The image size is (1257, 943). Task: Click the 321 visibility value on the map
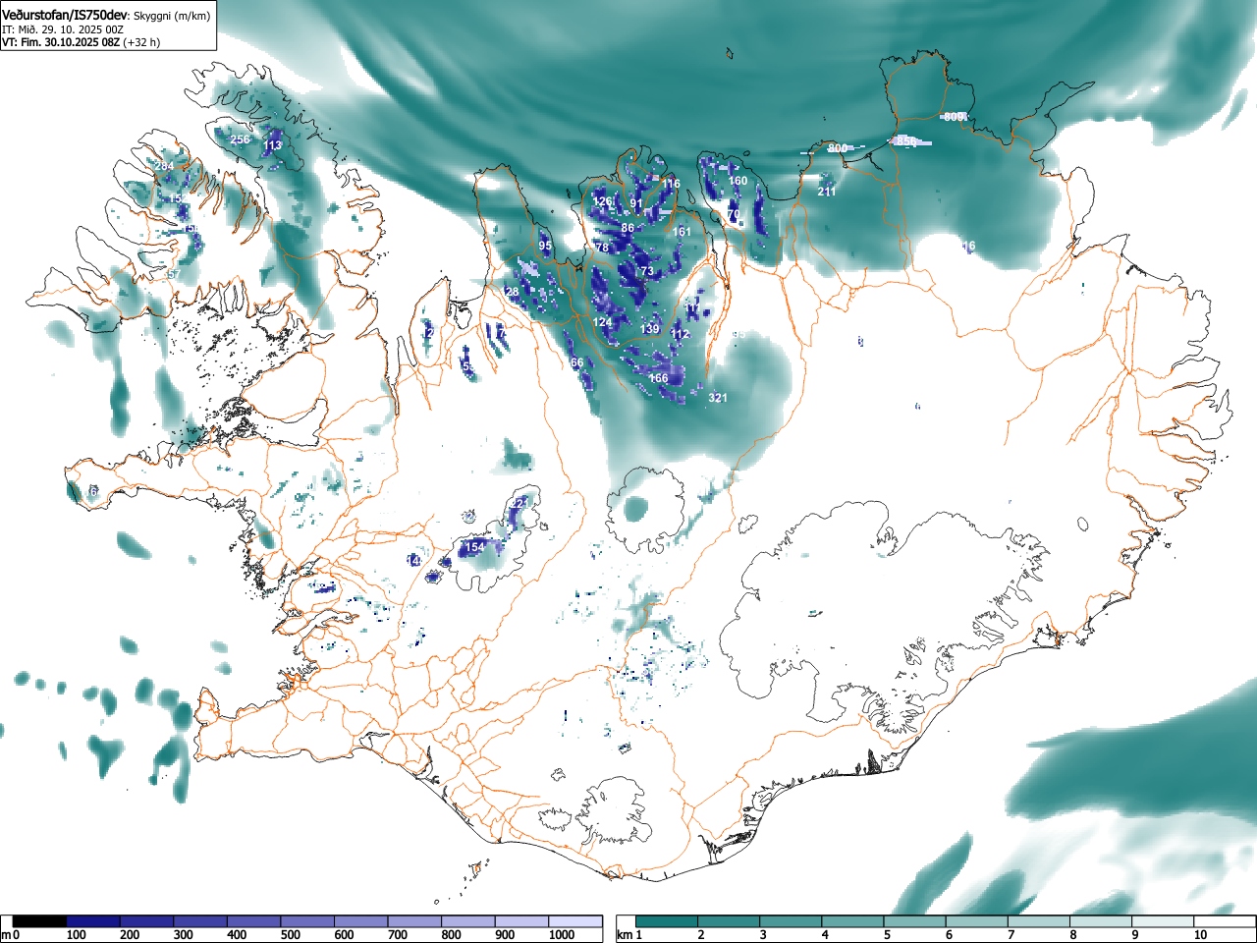(718, 398)
